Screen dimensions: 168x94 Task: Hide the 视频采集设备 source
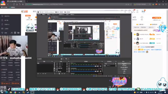(x=67, y=68)
